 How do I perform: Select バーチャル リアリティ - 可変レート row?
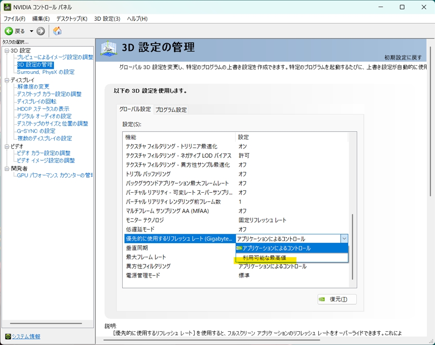(x=235, y=192)
